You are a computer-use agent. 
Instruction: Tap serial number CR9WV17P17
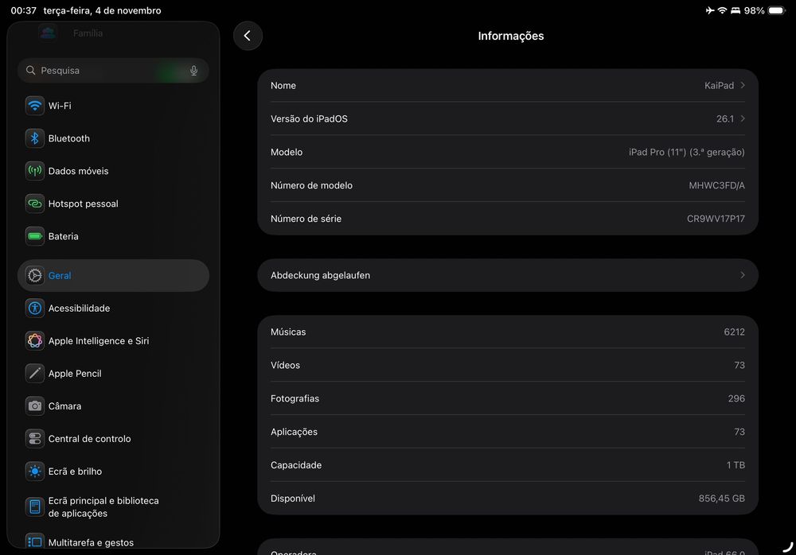[x=716, y=219]
